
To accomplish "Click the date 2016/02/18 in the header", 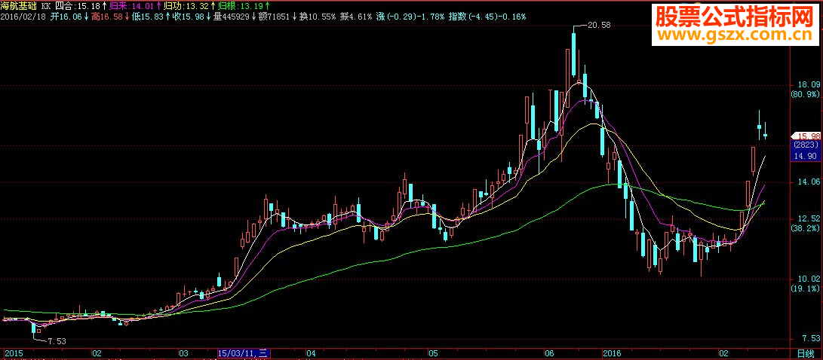I will [x=22, y=17].
